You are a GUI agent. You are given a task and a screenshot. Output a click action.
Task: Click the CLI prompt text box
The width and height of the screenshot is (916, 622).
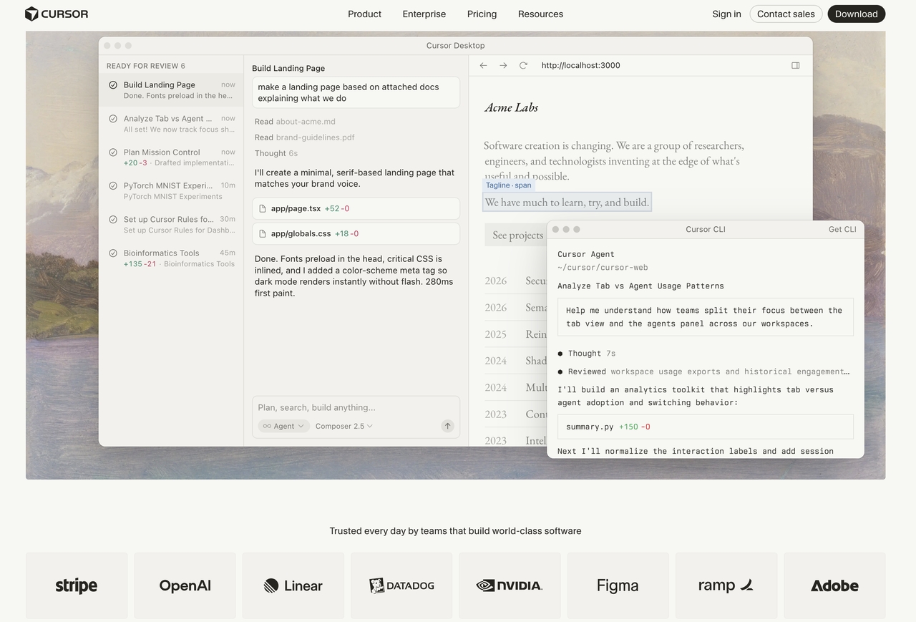pos(705,317)
